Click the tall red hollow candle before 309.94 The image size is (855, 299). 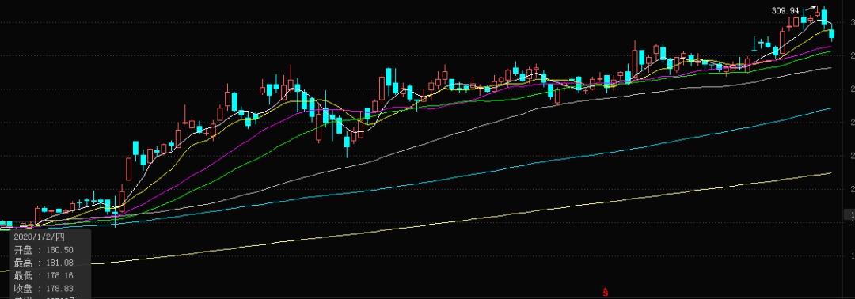(783, 42)
